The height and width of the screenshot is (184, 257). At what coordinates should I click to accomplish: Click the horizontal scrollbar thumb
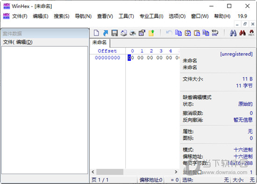click(110, 172)
